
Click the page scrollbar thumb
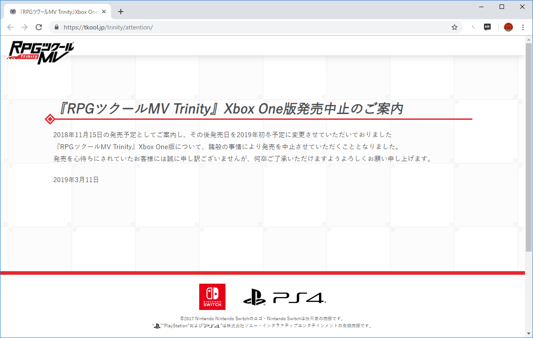coord(529,147)
